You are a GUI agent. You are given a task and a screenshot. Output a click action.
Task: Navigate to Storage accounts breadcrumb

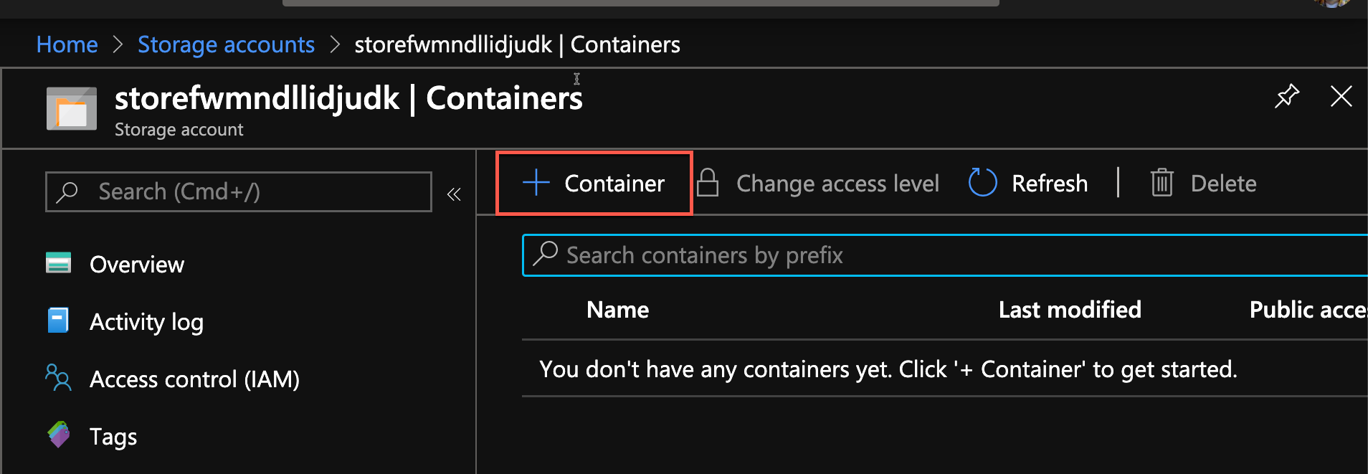(x=226, y=44)
